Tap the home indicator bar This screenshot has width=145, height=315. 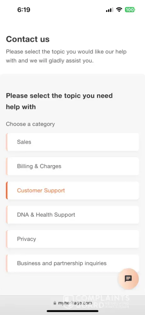tap(72, 311)
